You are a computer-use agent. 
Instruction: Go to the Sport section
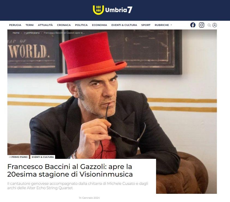pyautogui.click(x=146, y=25)
